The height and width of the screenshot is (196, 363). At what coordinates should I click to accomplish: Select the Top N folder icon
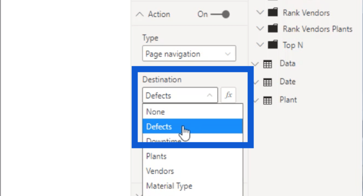point(273,44)
